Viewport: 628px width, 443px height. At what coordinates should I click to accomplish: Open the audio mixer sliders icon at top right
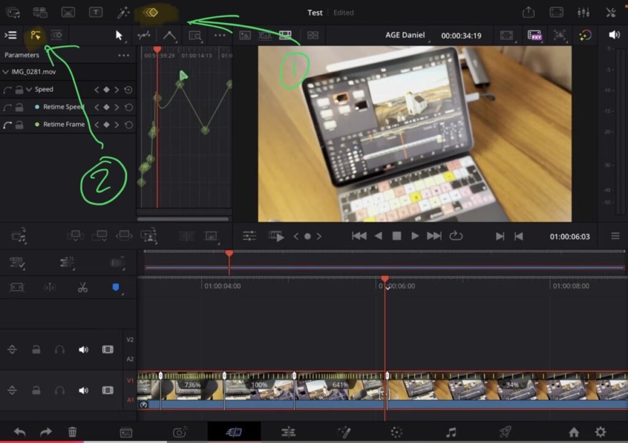[x=583, y=12]
